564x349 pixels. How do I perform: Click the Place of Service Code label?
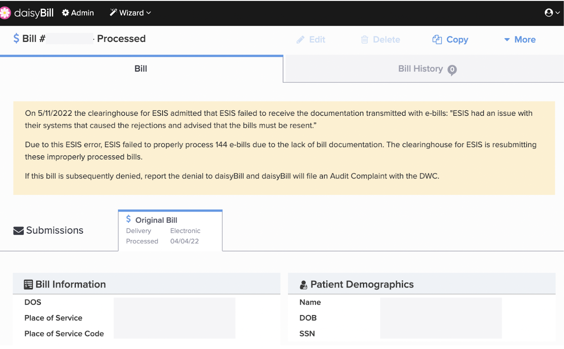coord(64,334)
